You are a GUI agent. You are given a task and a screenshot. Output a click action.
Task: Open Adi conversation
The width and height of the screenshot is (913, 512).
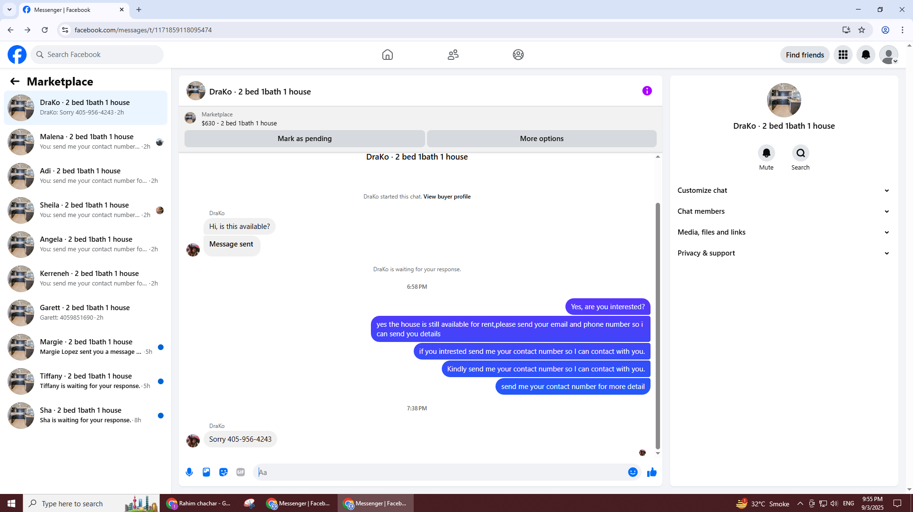click(x=86, y=176)
